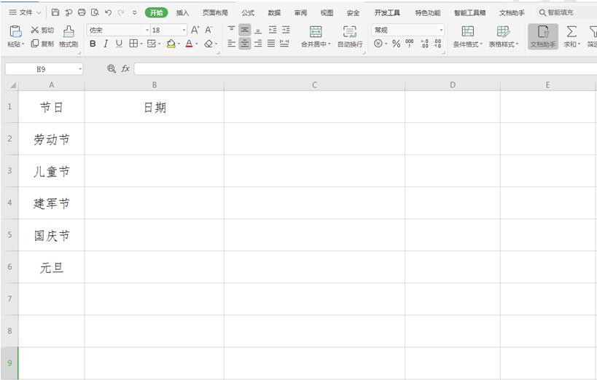
Task: Toggle middle vertical alignment
Action: (245, 30)
